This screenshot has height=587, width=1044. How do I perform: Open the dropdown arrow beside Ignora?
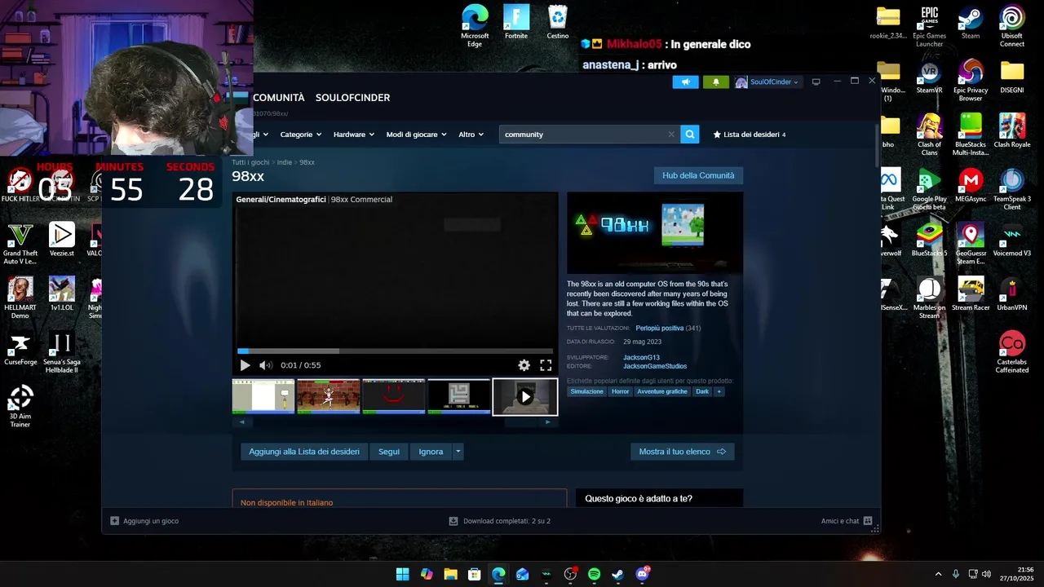pos(458,452)
